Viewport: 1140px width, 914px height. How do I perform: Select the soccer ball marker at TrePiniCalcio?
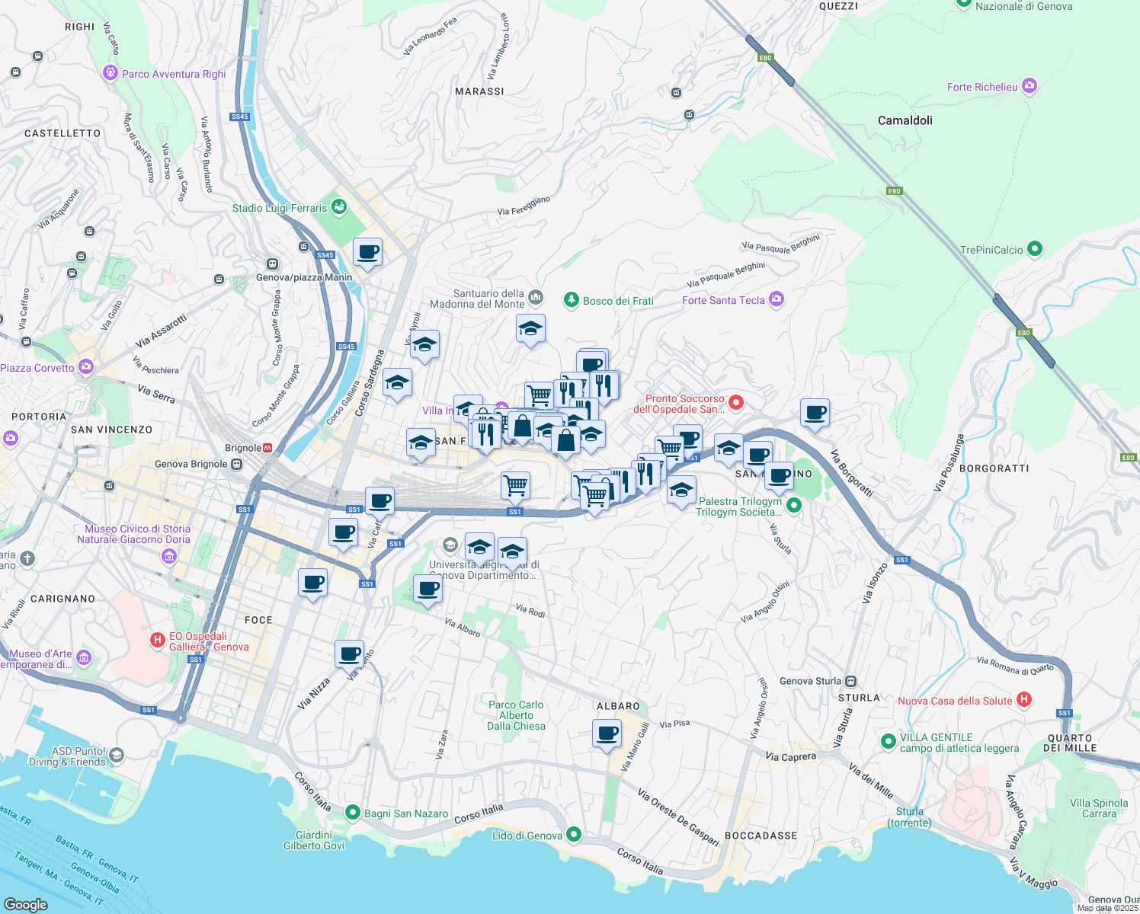coord(1035,249)
